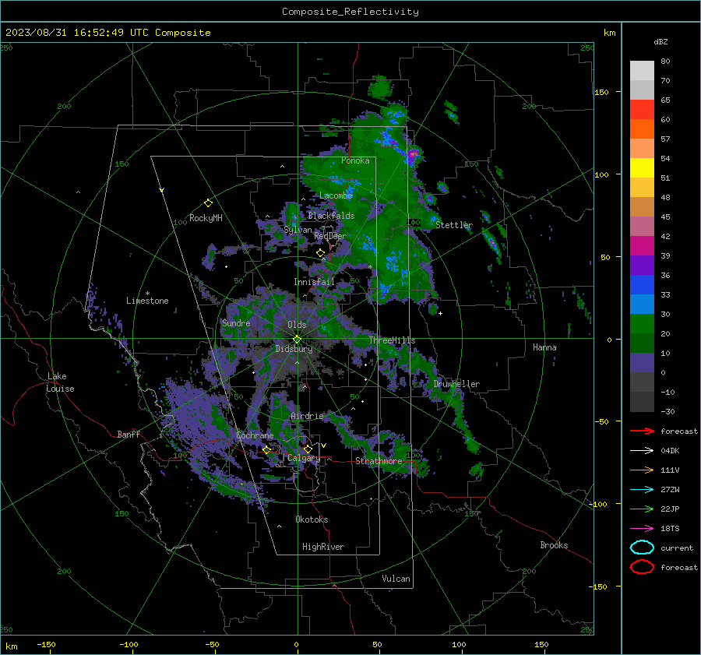
Task: Click the magenta swatch between 42 and 39 dBZ
Action: click(x=642, y=246)
